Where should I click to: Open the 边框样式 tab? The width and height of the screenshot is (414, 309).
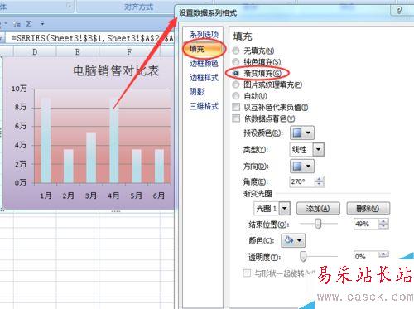tap(204, 78)
